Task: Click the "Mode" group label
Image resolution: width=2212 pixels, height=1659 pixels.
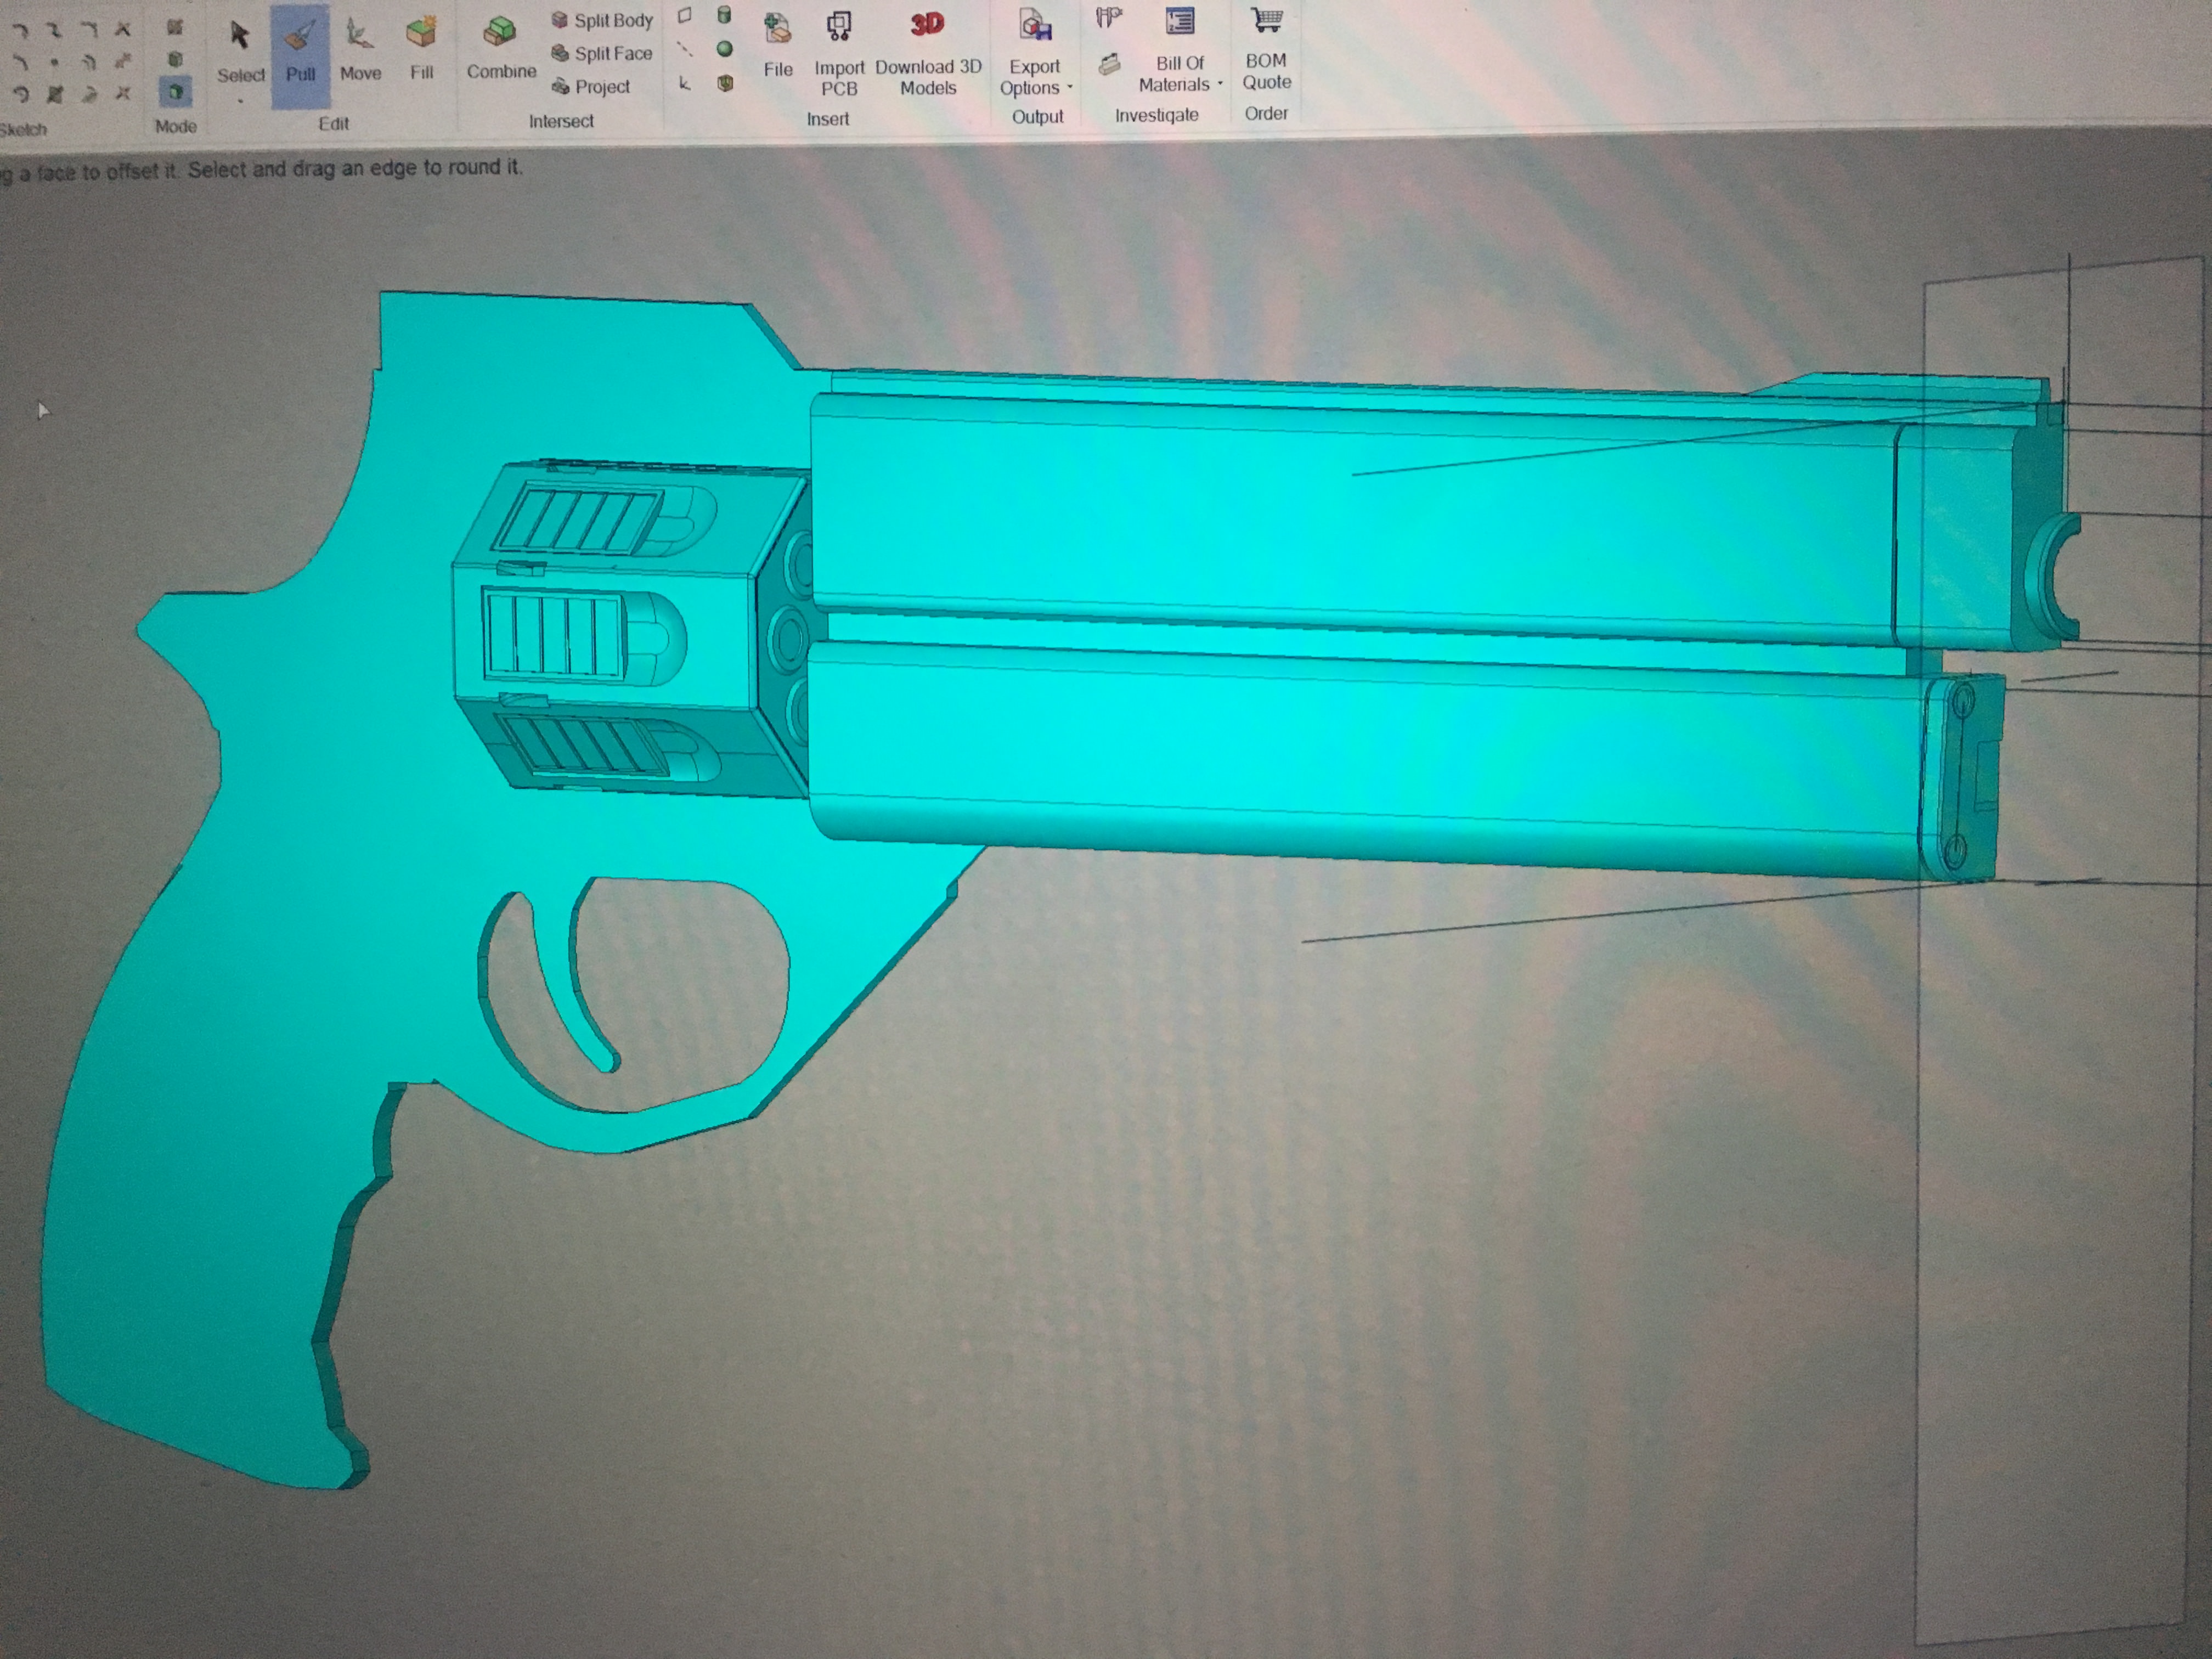Action: click(x=175, y=126)
